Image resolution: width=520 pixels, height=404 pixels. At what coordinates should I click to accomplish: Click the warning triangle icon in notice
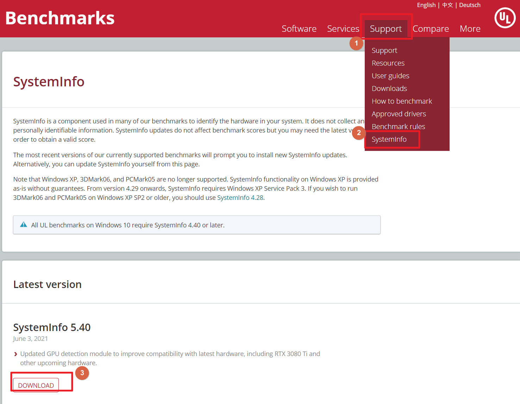tap(24, 225)
